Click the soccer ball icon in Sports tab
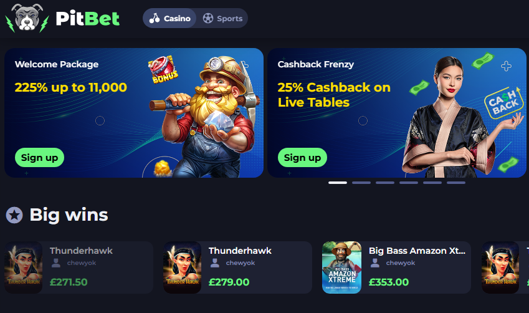The width and height of the screenshot is (529, 313). click(208, 18)
